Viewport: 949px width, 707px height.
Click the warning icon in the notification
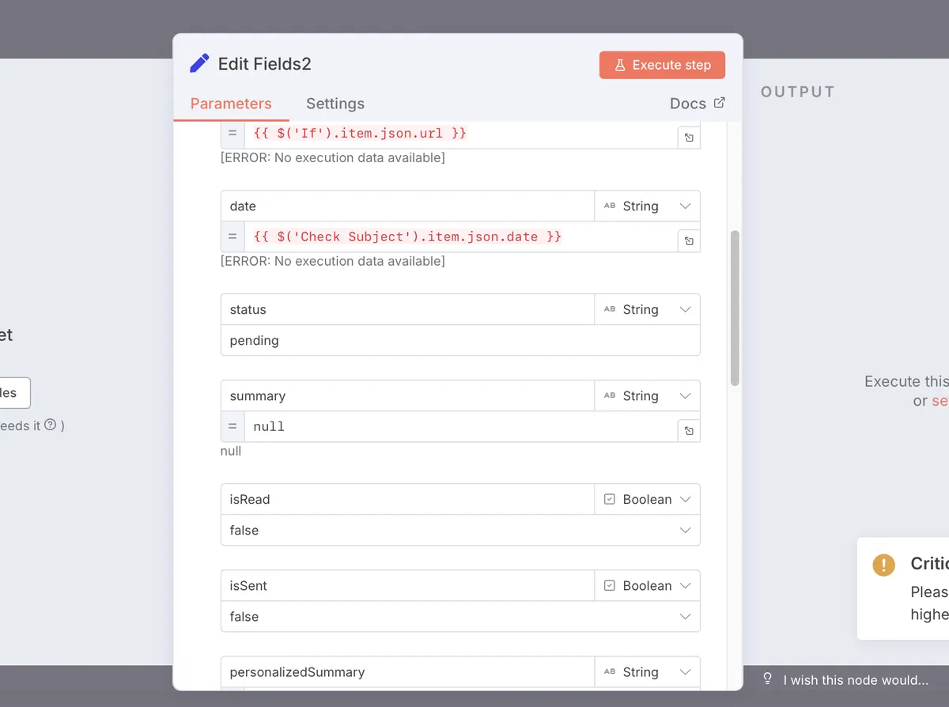(x=883, y=565)
